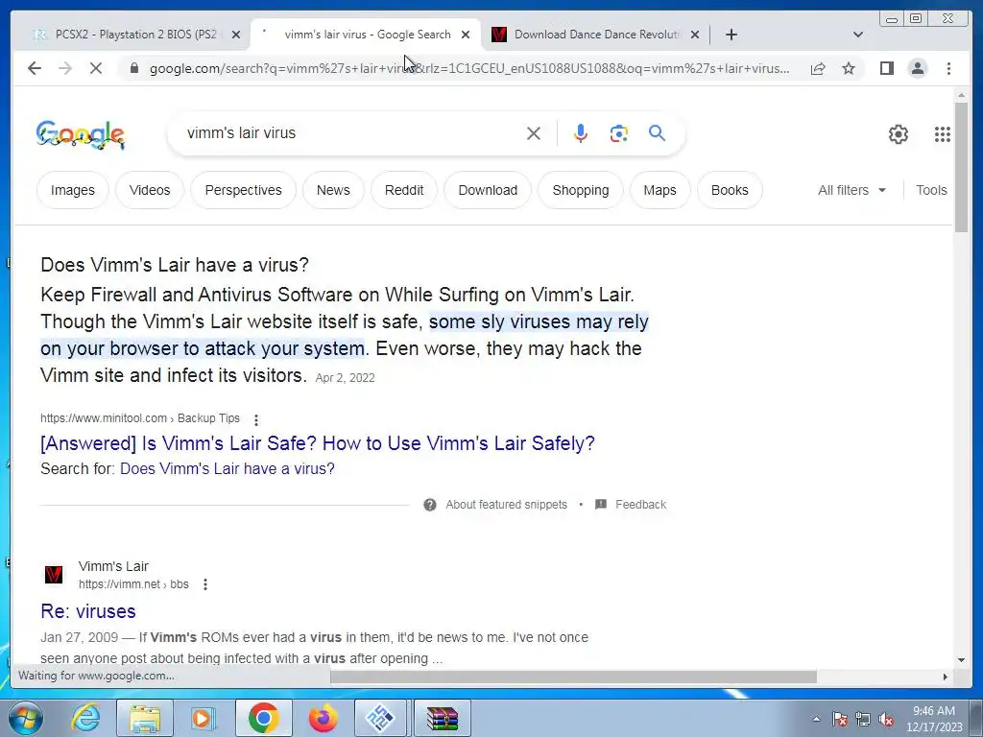The width and height of the screenshot is (983, 737).
Task: Open Windows Explorer from taskbar
Action: (145, 718)
